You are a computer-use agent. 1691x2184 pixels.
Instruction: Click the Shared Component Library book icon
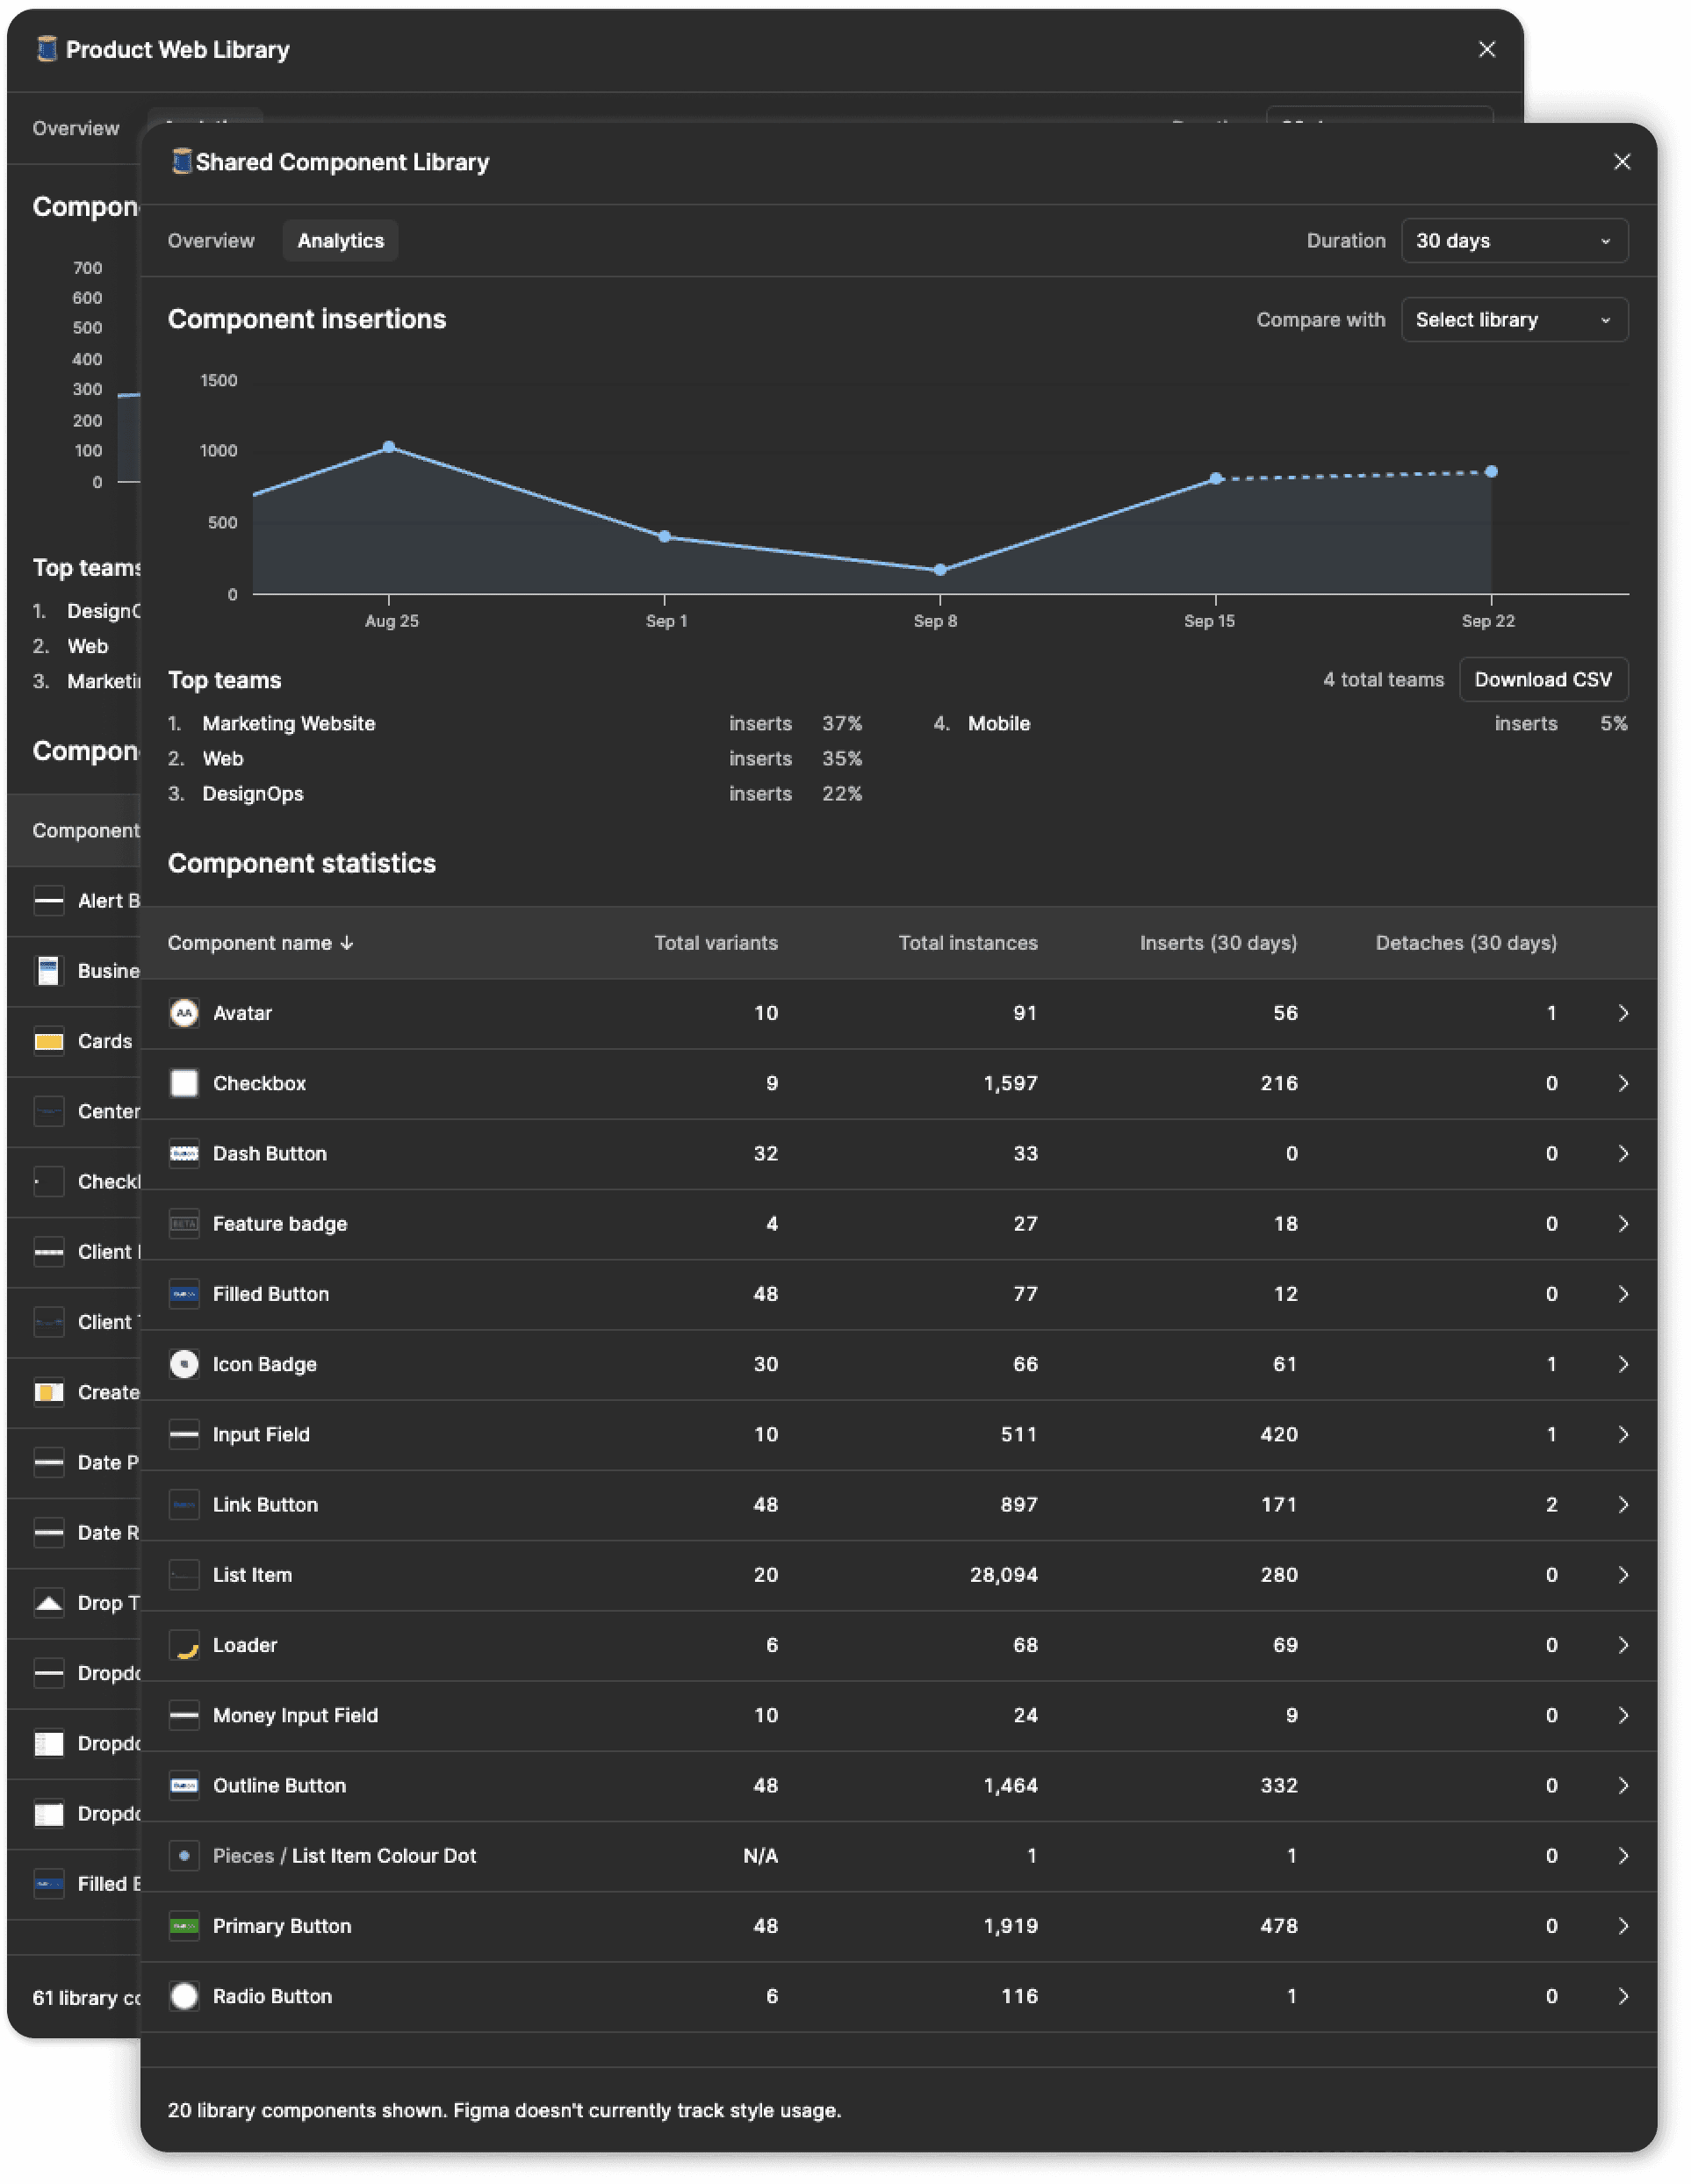point(181,162)
